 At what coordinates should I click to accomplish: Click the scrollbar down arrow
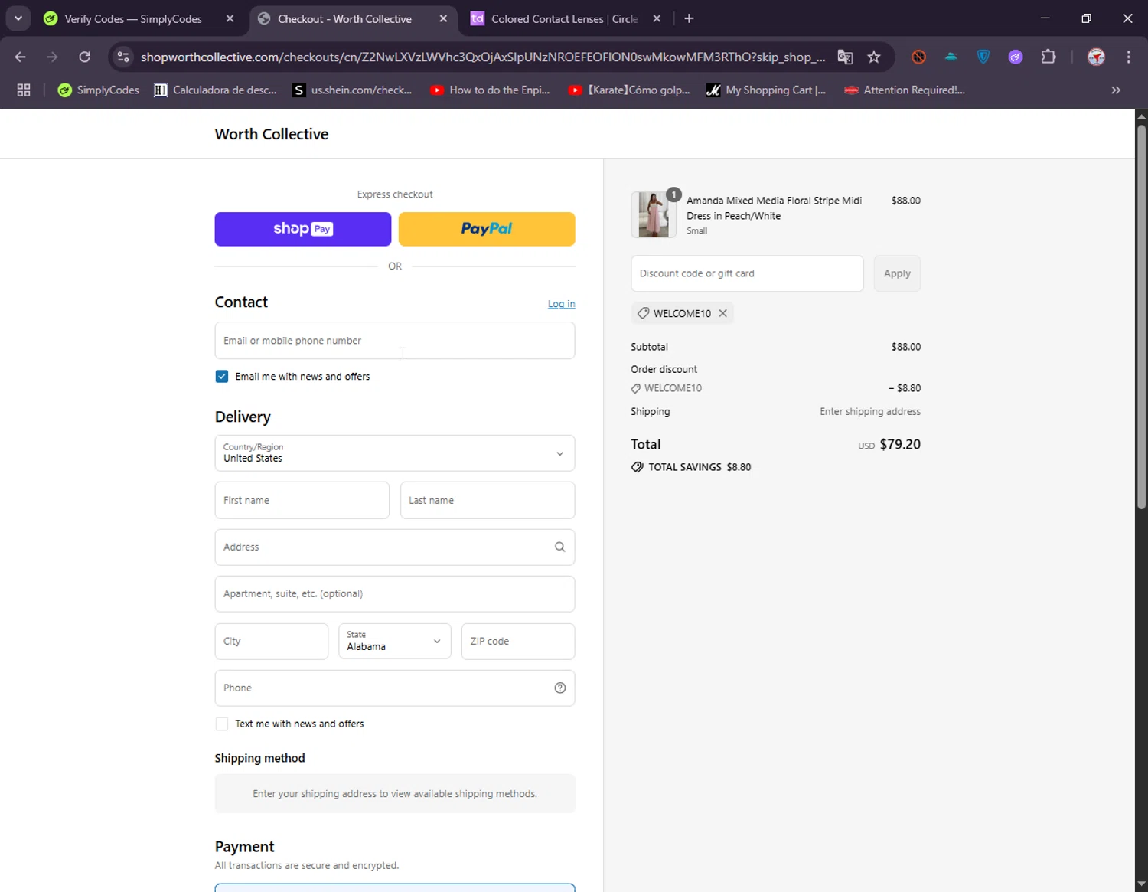coord(1141,884)
